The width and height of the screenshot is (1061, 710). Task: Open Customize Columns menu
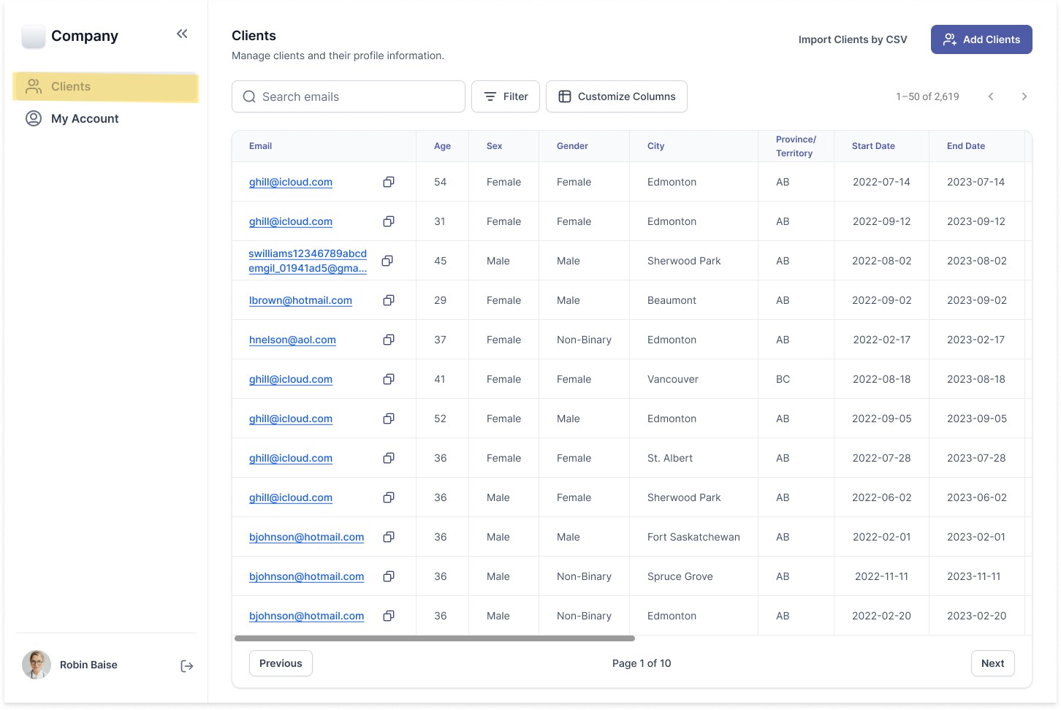[x=617, y=96]
